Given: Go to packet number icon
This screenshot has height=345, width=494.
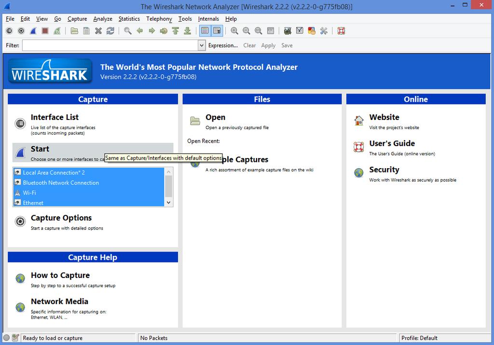Looking at the screenshot, I should click(x=164, y=31).
